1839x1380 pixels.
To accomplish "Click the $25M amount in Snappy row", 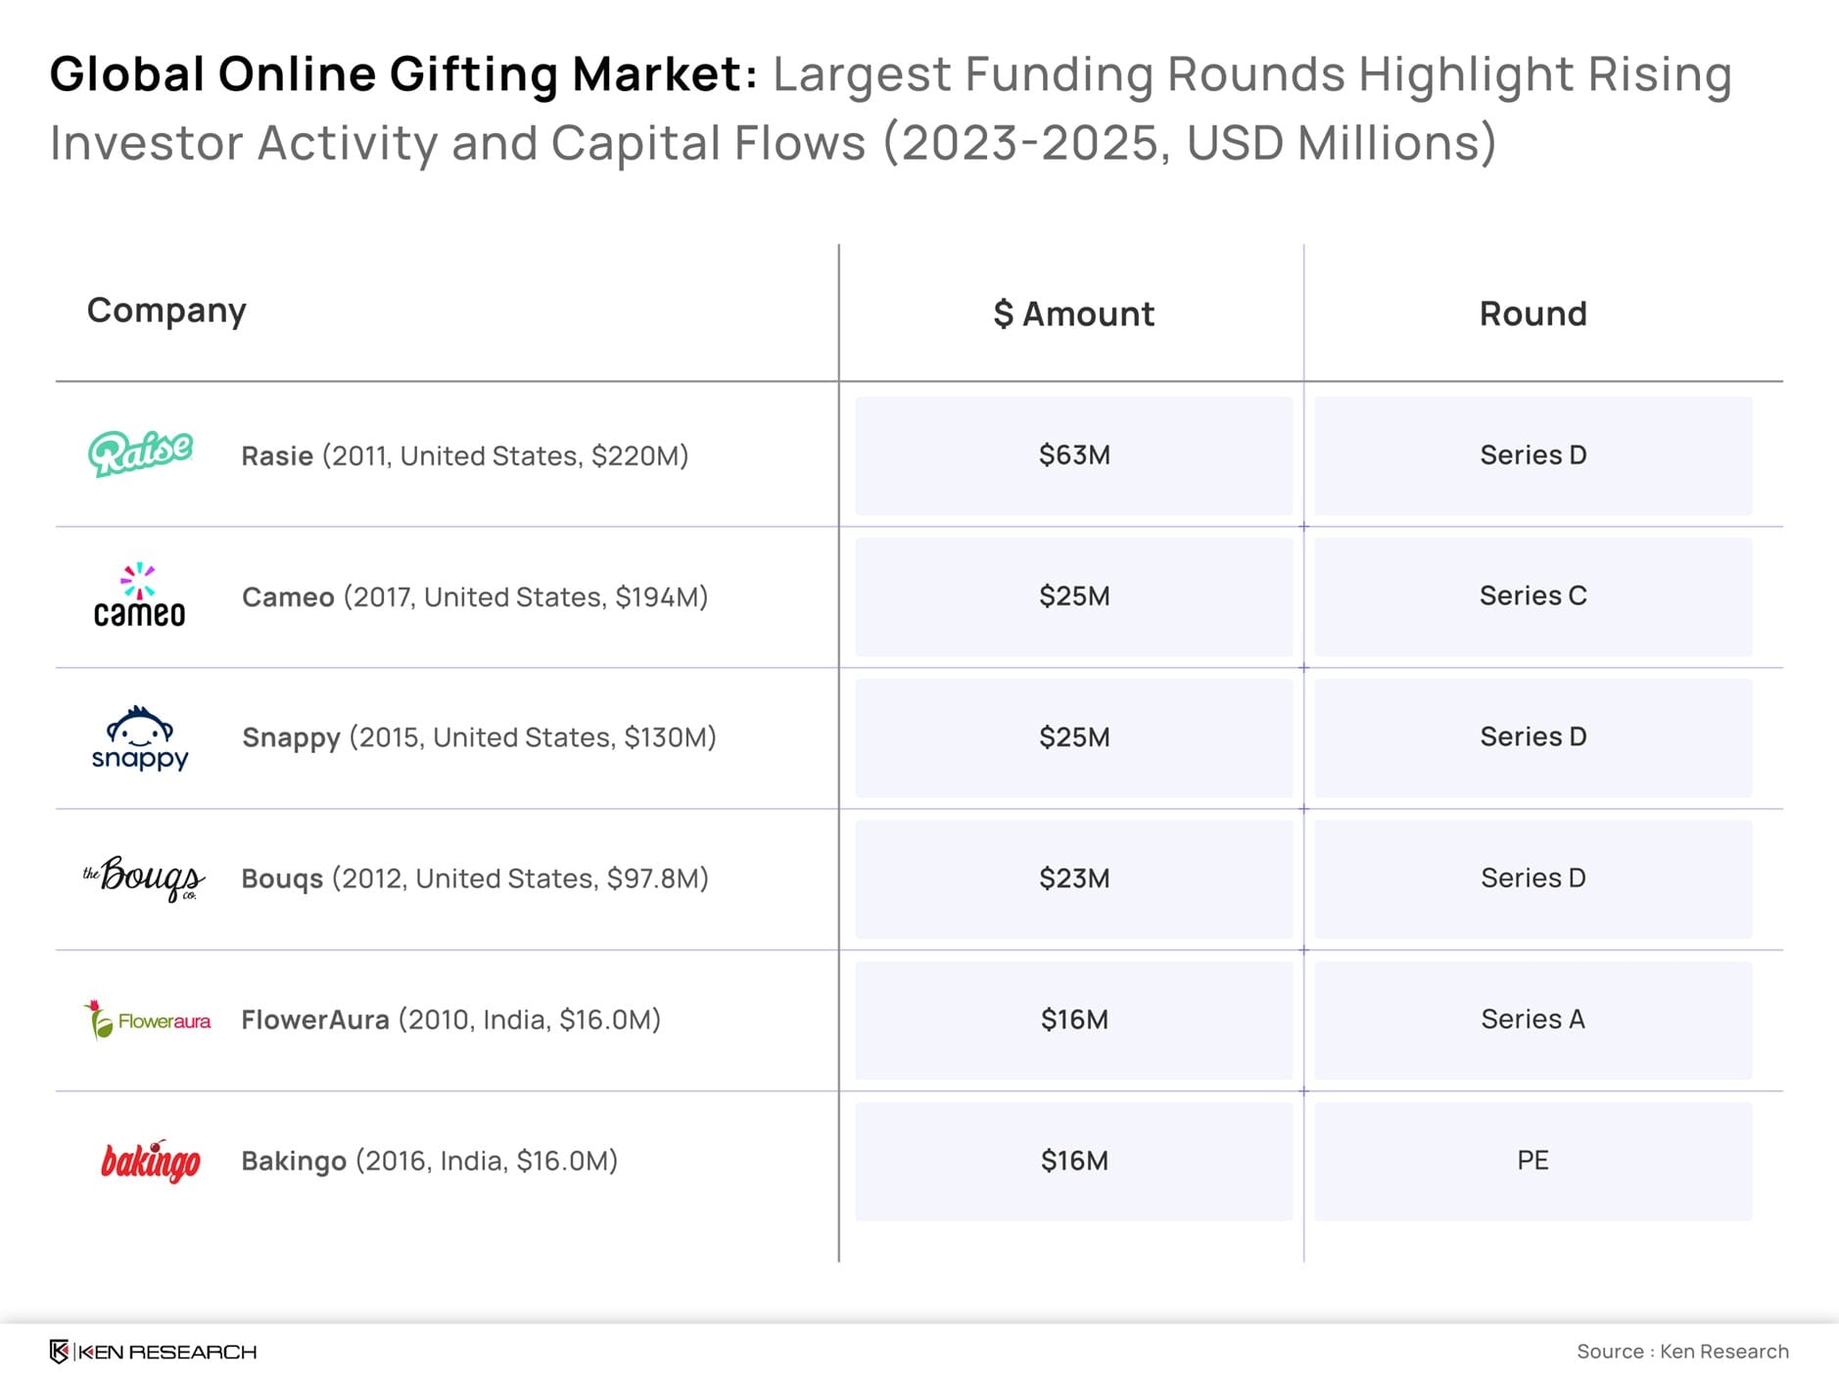I will (x=1074, y=738).
